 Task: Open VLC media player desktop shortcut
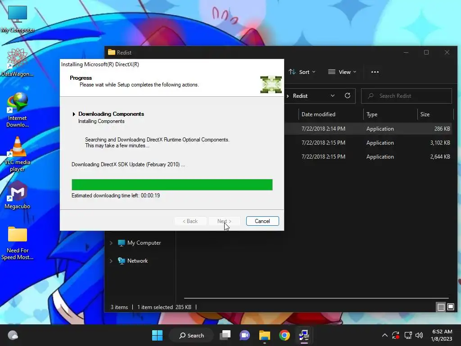(x=18, y=154)
